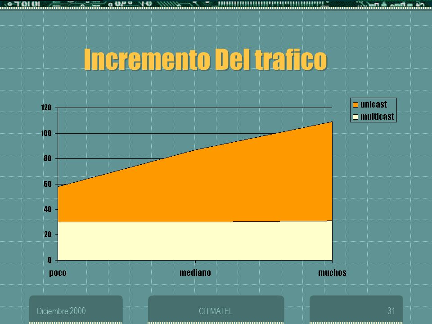432x324 pixels.
Task: Click the y-axis value 120
Action: tap(46, 108)
